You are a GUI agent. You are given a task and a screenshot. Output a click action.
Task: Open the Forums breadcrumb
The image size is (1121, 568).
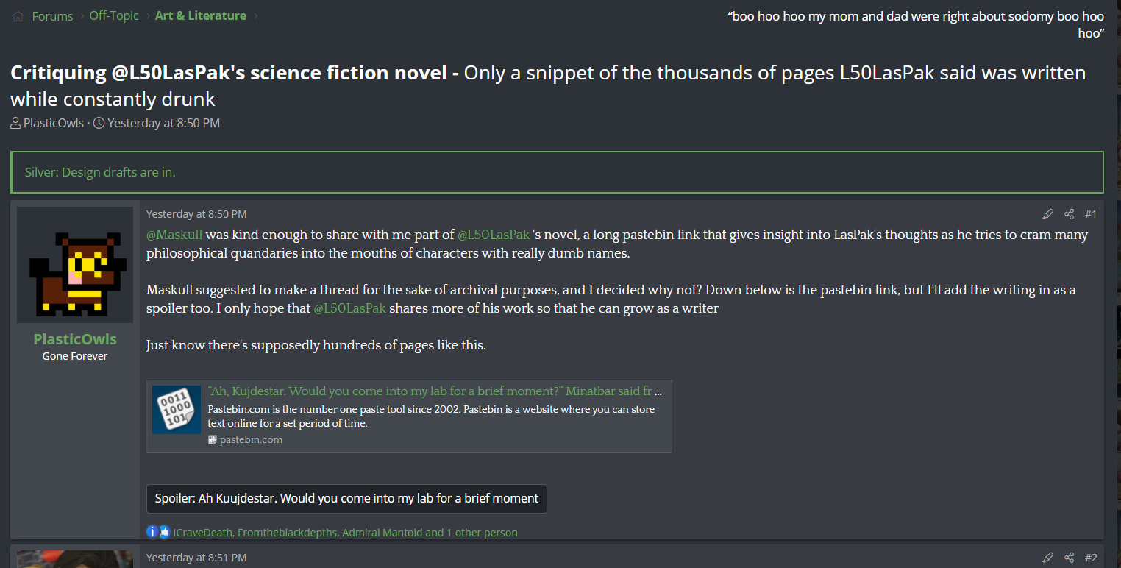point(52,16)
